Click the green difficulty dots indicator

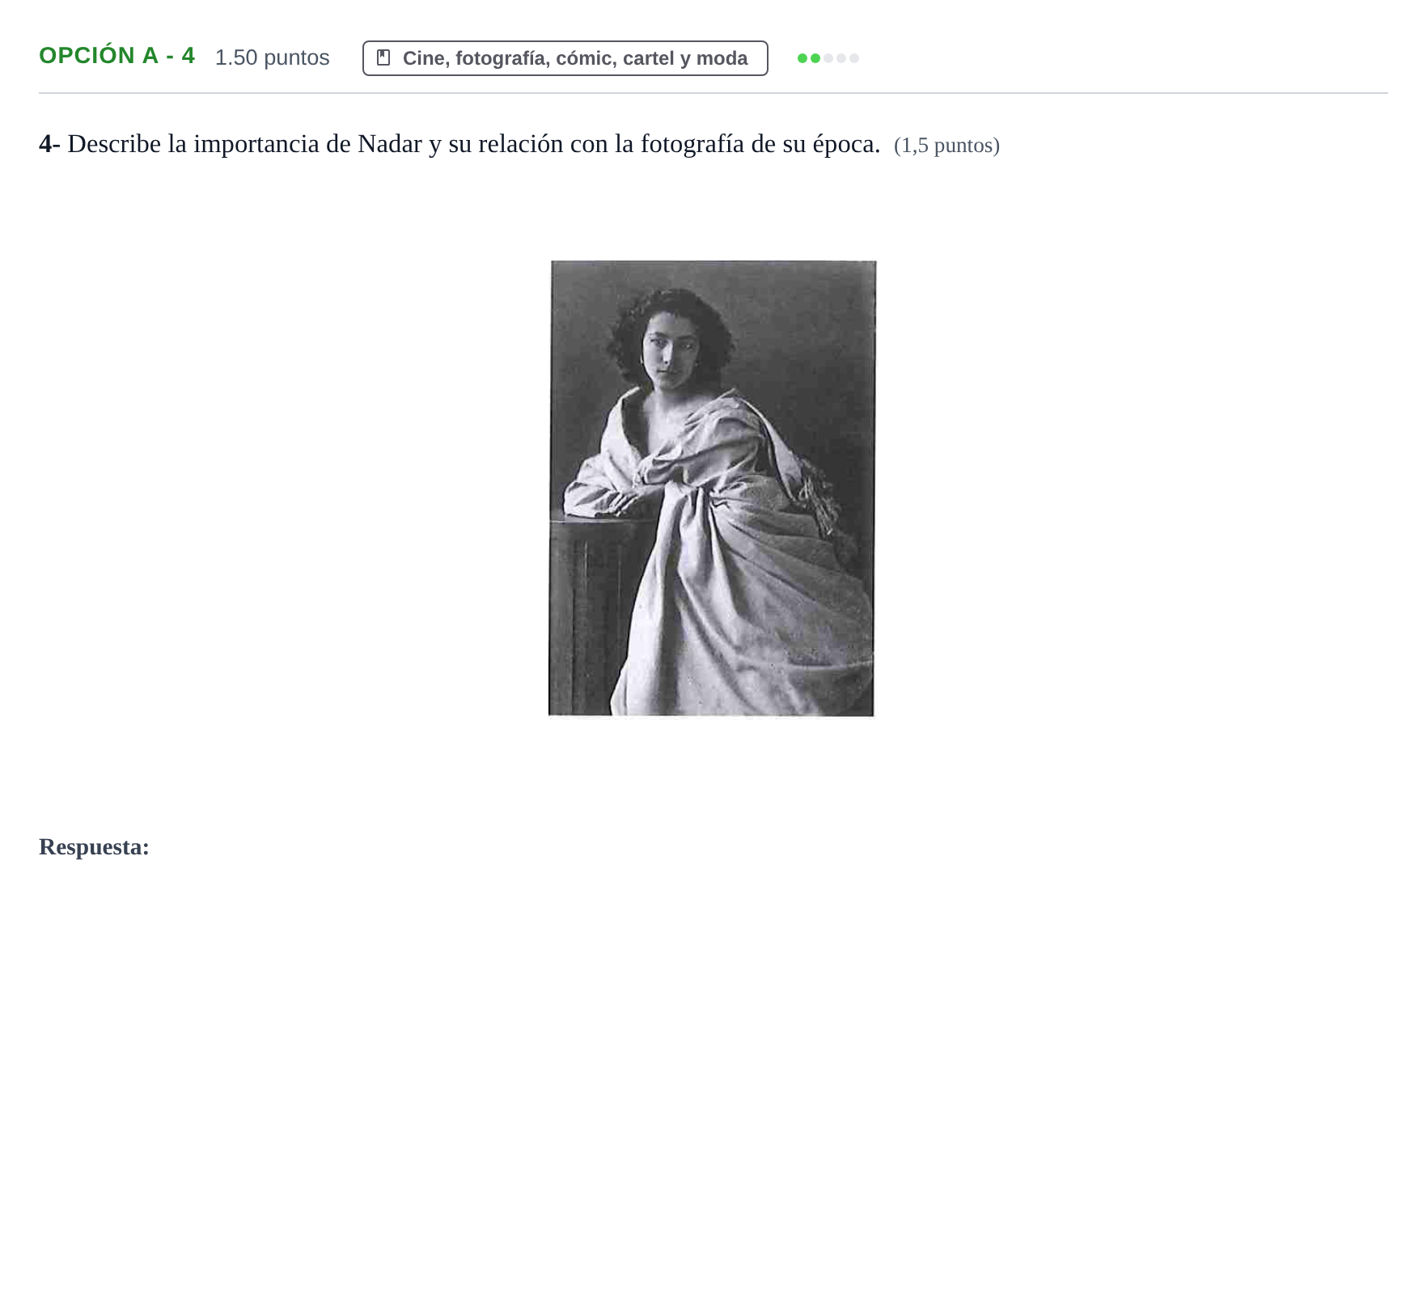coord(828,58)
